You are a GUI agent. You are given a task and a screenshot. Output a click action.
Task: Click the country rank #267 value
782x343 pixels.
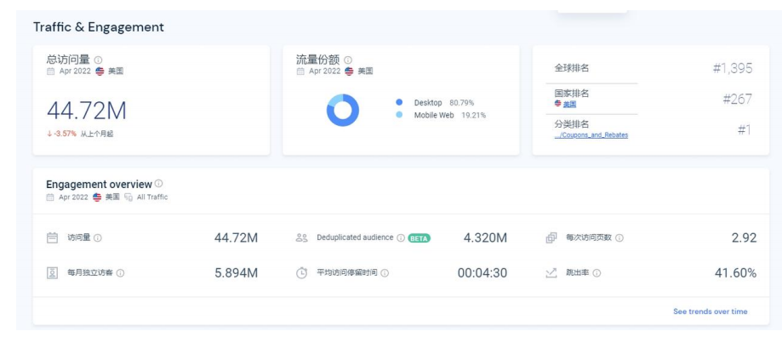click(x=738, y=100)
